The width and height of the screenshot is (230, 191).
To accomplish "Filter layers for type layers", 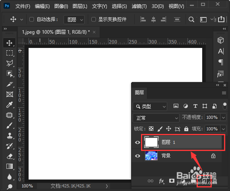I will tap(195, 106).
